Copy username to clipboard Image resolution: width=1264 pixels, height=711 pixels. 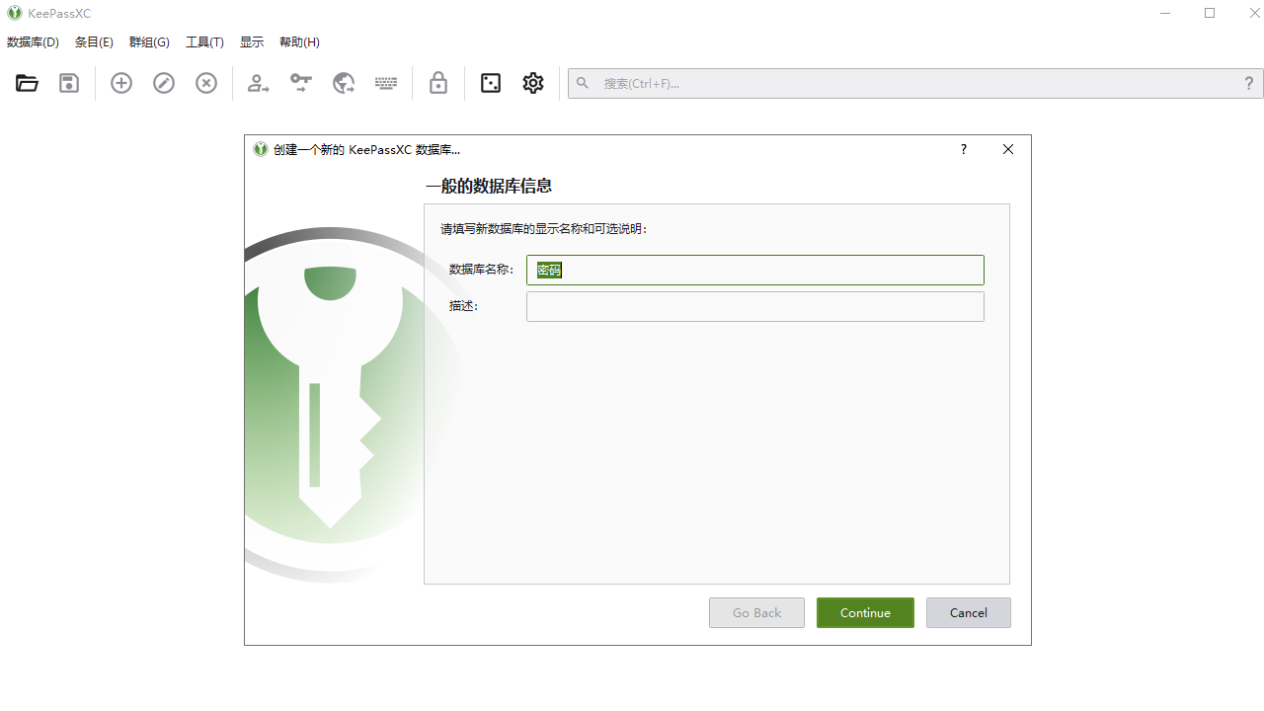pos(258,83)
